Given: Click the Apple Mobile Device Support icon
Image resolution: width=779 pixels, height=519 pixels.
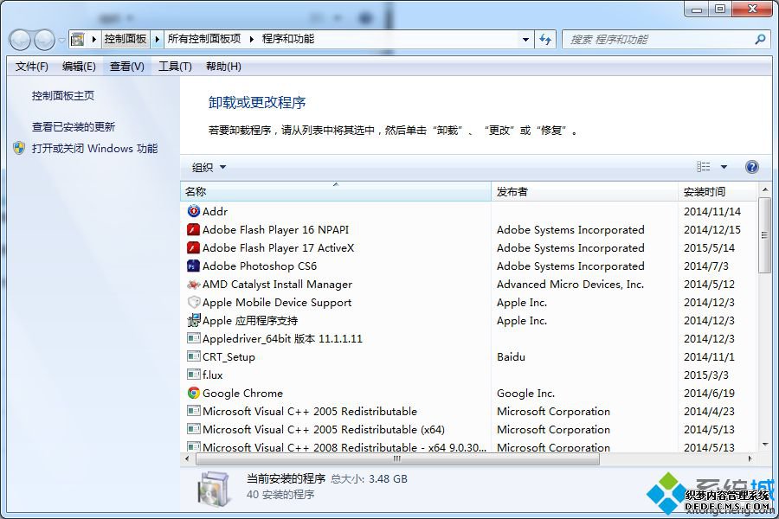Looking at the screenshot, I should [x=193, y=302].
